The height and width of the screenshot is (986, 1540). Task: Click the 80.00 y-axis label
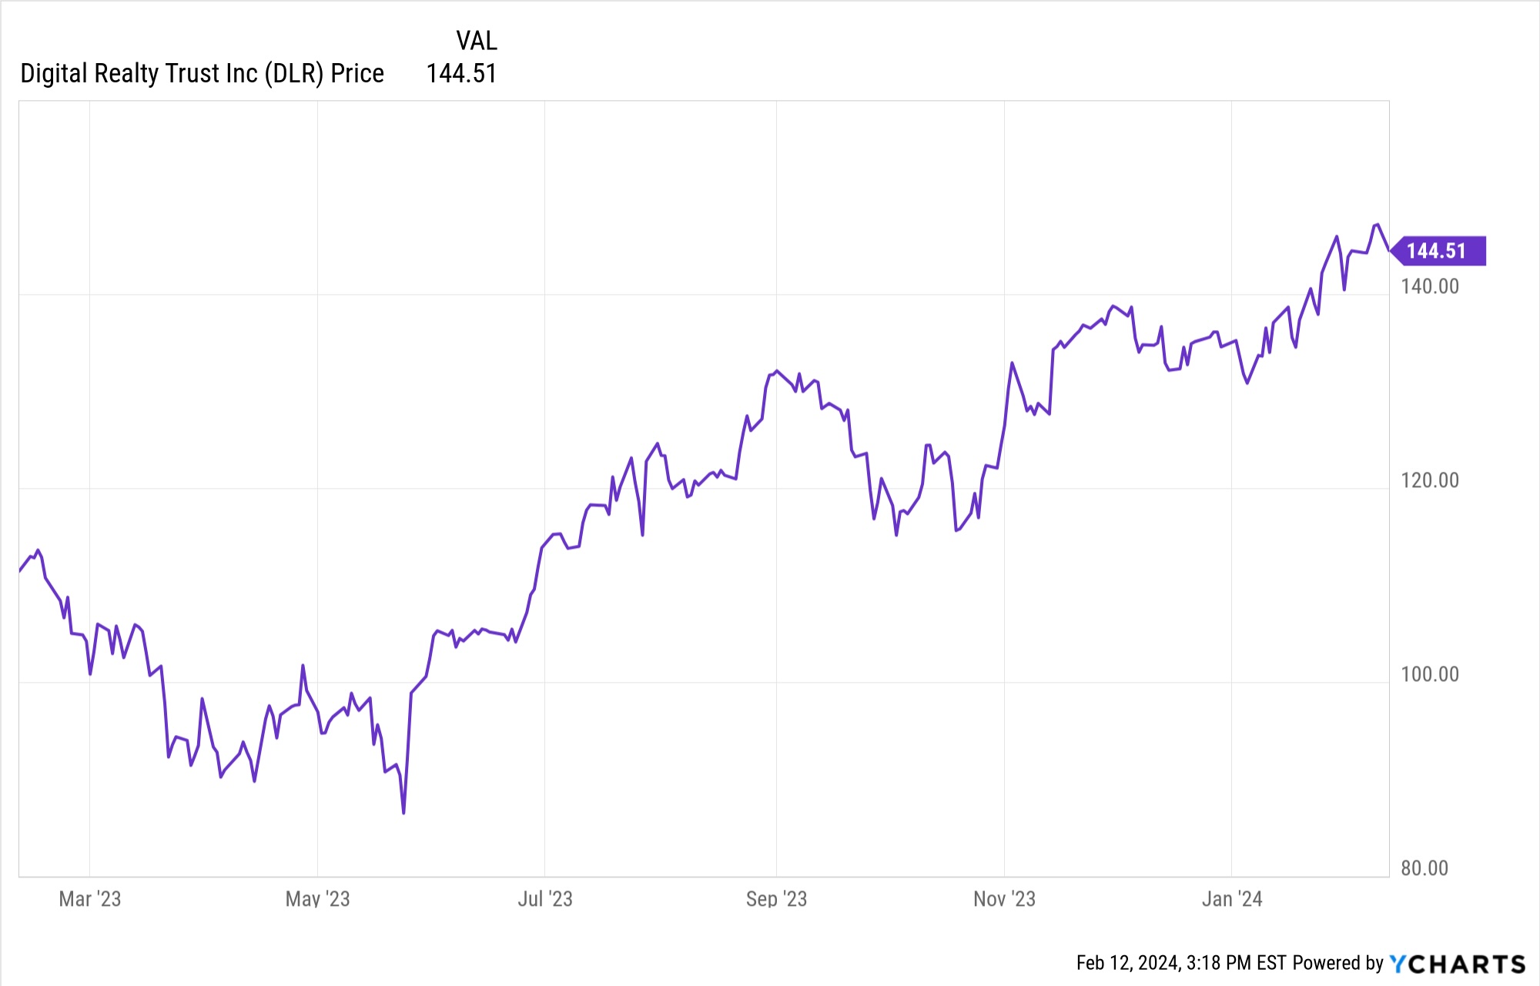[1424, 869]
